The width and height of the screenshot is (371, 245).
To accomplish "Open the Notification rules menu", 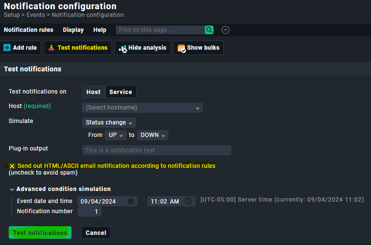I will tap(29, 30).
